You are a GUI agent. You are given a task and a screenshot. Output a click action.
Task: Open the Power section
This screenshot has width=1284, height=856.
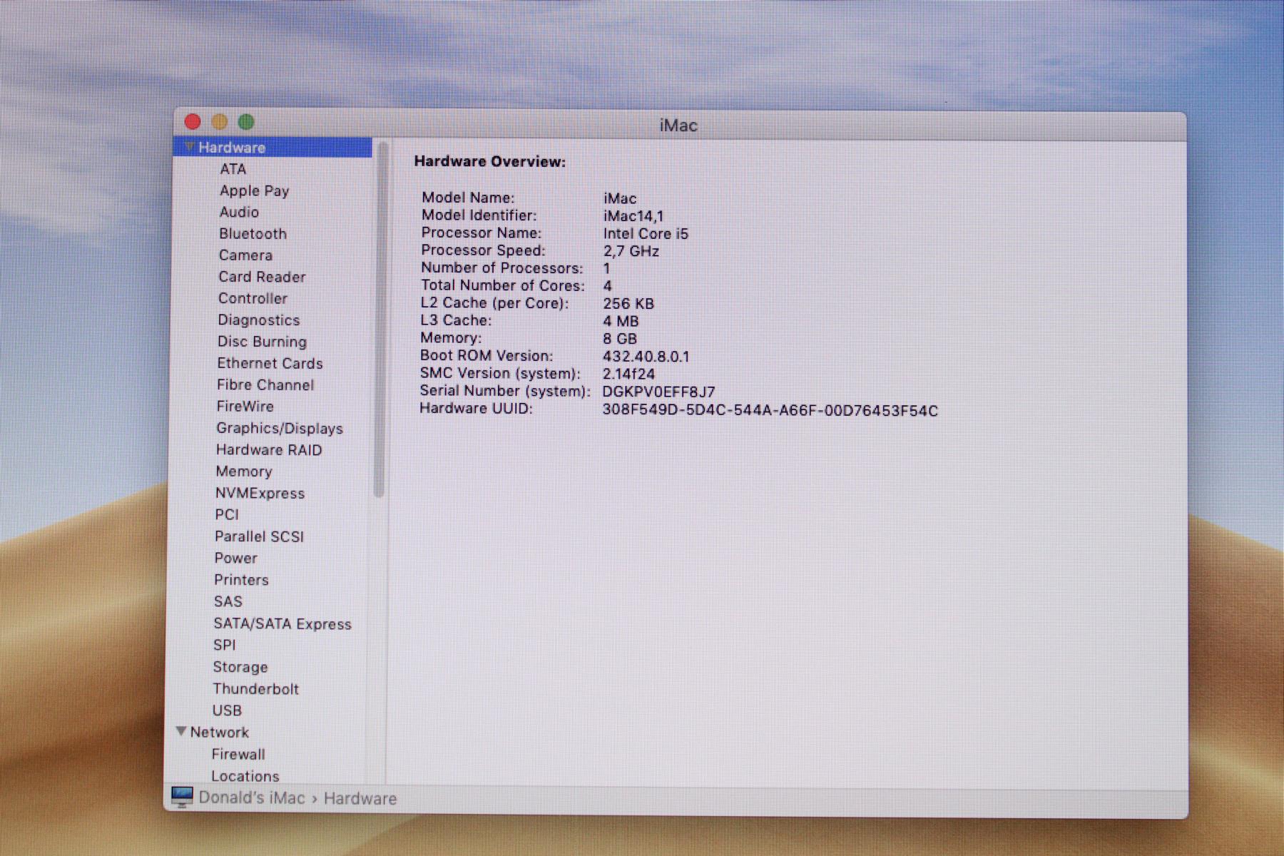(x=235, y=559)
